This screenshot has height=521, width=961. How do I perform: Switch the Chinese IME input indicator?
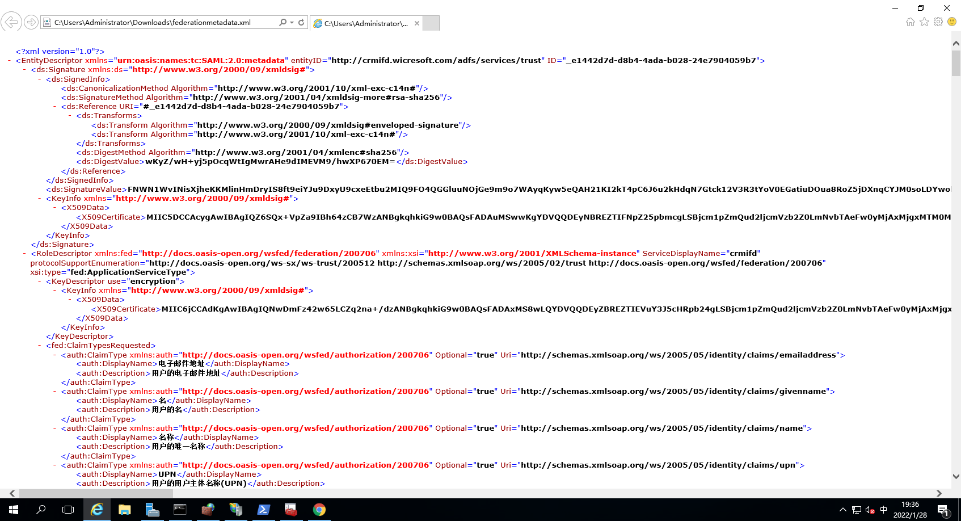(x=883, y=510)
